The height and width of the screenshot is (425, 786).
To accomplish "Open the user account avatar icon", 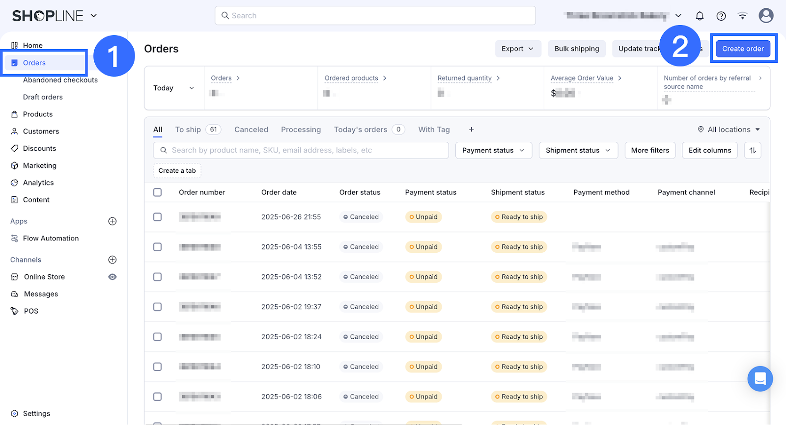I will [x=766, y=16].
